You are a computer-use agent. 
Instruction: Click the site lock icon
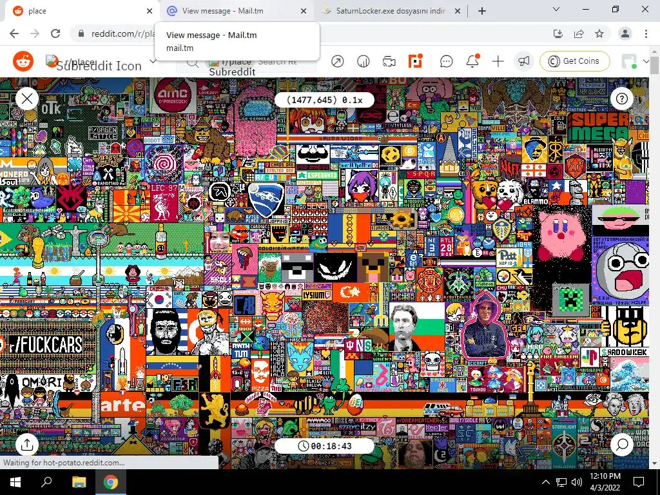pyautogui.click(x=81, y=34)
